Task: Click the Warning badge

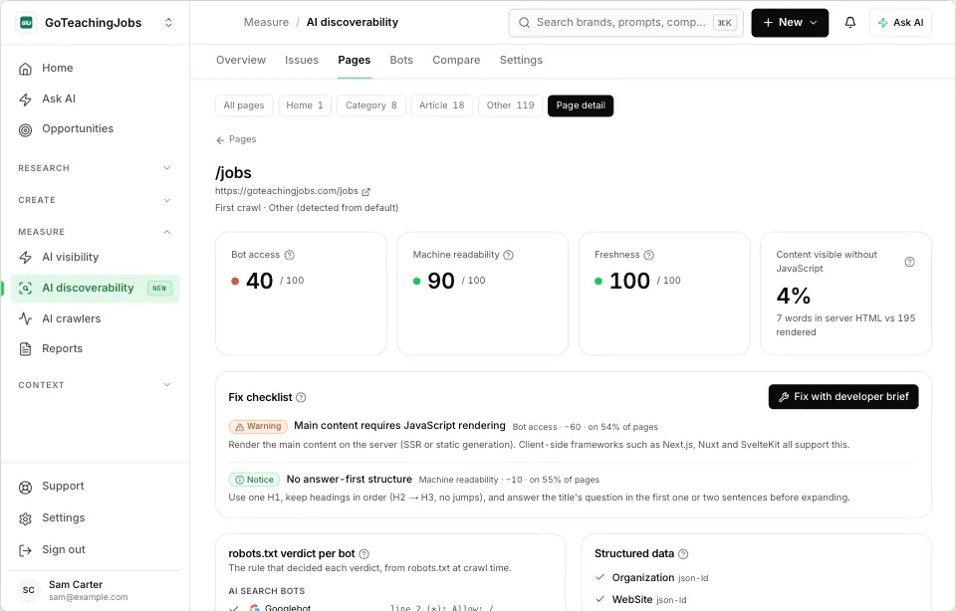Action: coord(258,427)
